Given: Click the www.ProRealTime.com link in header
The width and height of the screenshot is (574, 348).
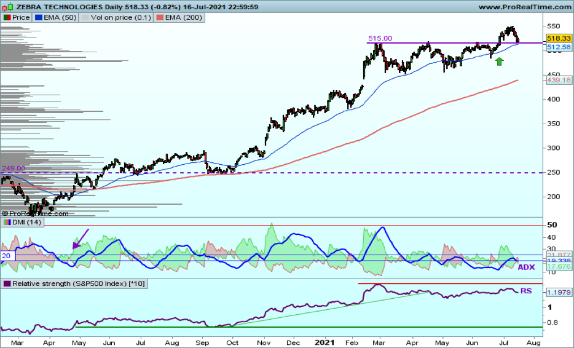Looking at the screenshot, I should point(525,7).
